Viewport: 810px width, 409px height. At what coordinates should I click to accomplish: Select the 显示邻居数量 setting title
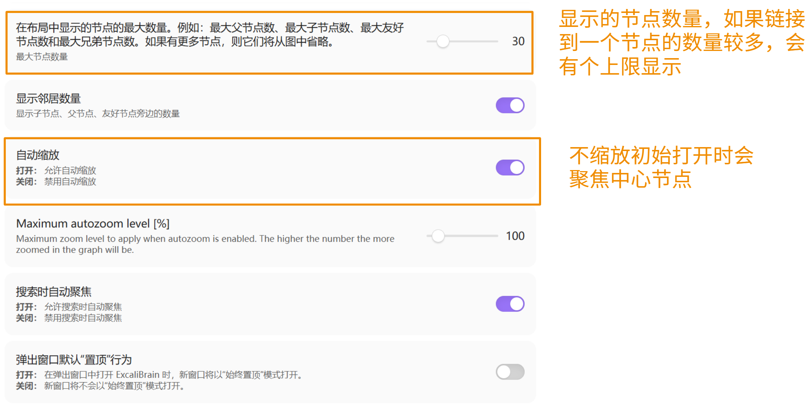click(48, 98)
